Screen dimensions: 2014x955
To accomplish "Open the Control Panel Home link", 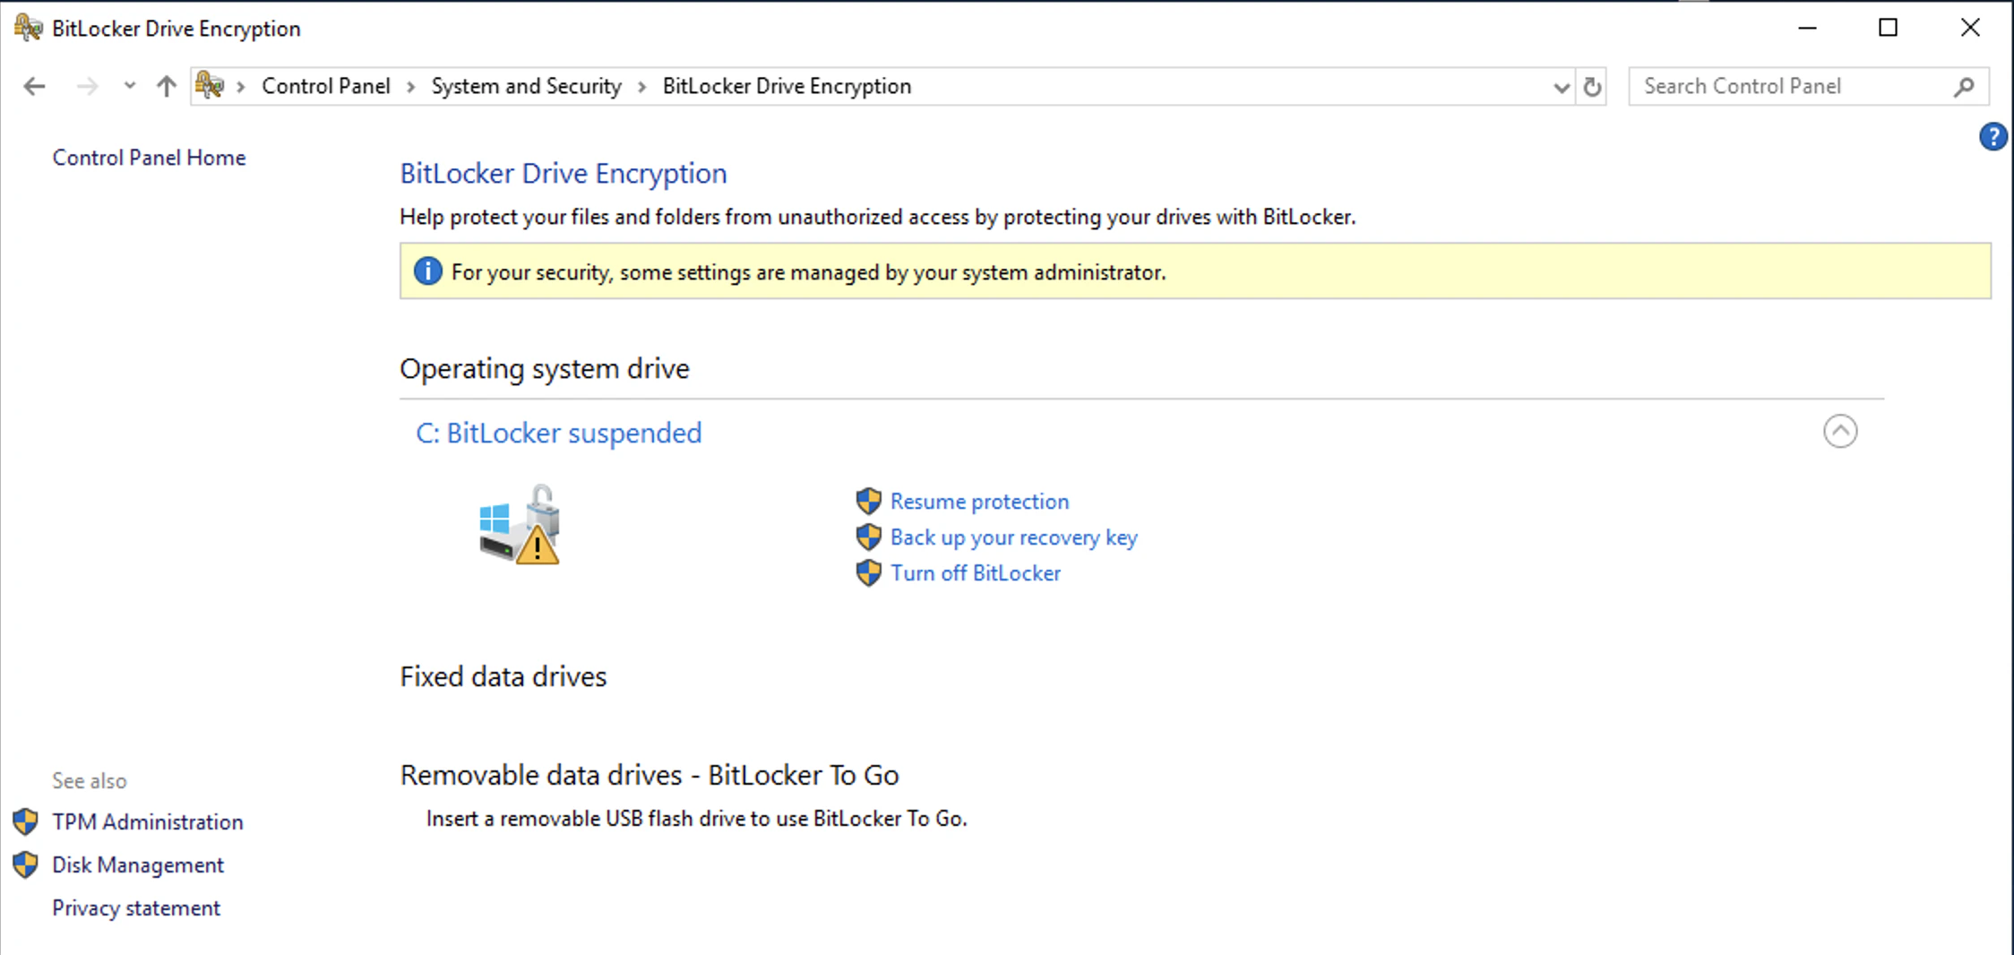I will [149, 158].
